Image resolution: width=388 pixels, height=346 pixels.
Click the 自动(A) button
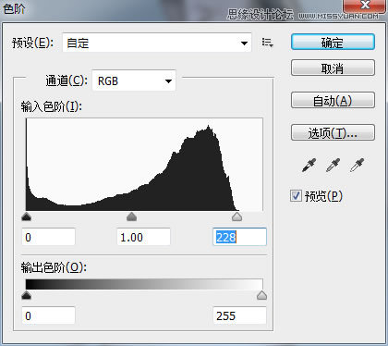coord(333,100)
